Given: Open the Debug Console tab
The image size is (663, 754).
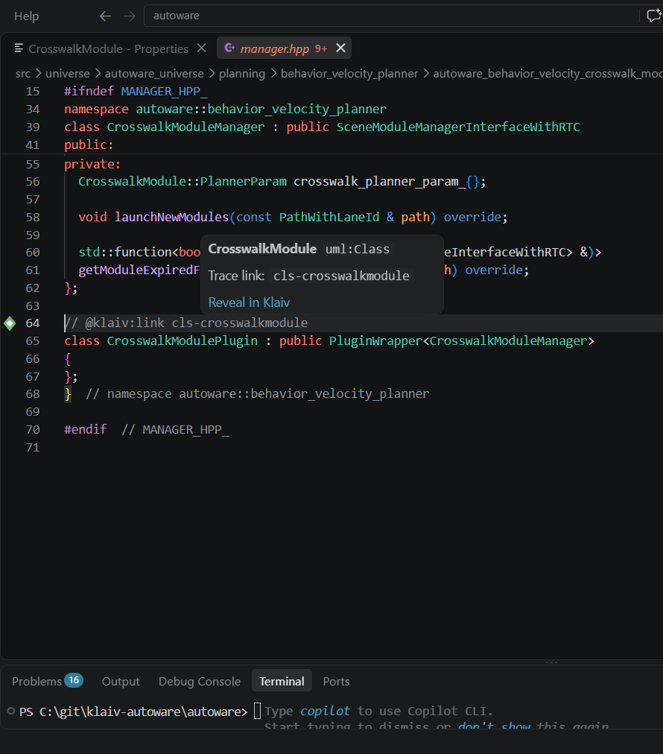Looking at the screenshot, I should click(200, 682).
